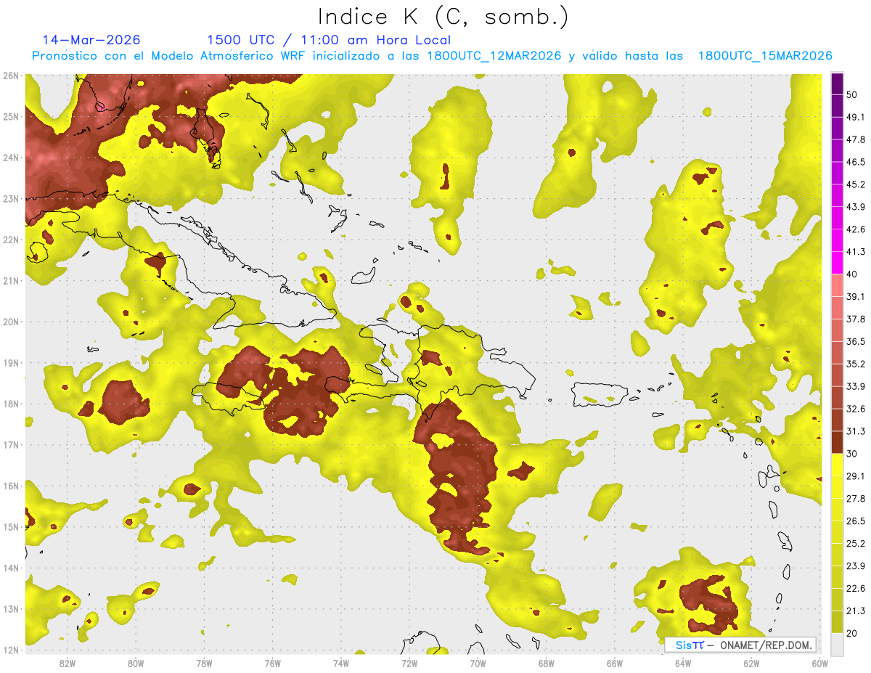This screenshot has width=871, height=673.
Task: Click the "39.1" colorbar value
Action: [x=856, y=296]
